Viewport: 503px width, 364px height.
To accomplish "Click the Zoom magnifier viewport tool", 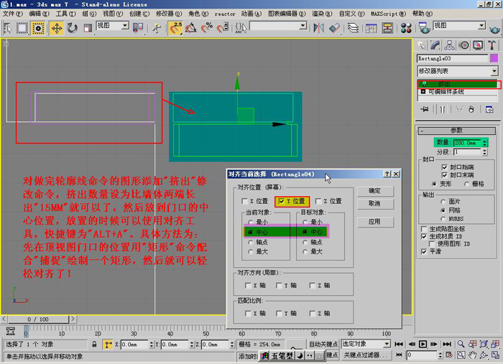I will pos(461,344).
